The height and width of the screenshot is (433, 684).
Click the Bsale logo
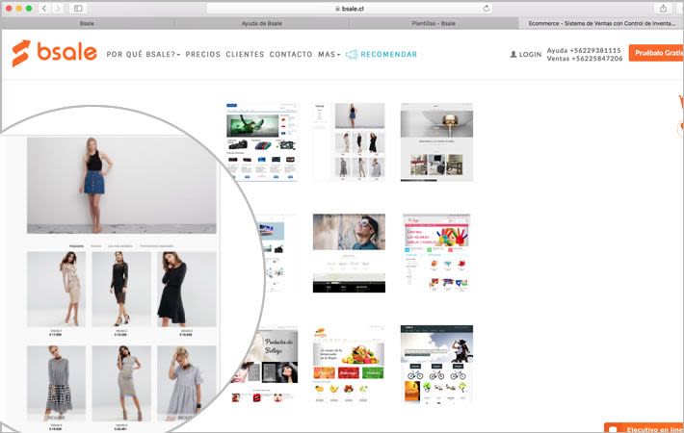pyautogui.click(x=54, y=53)
